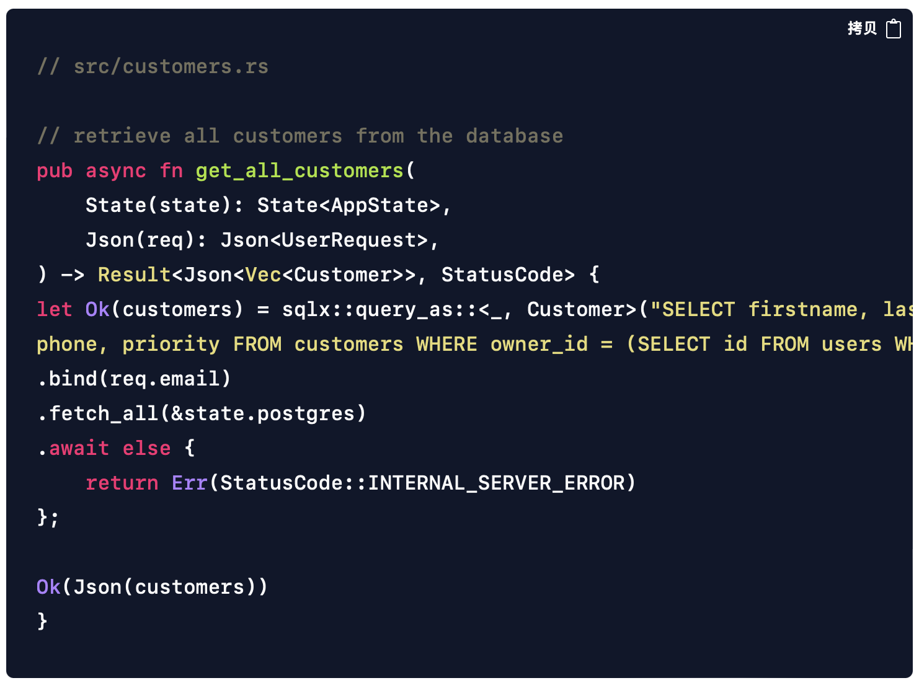Image resolution: width=919 pixels, height=683 pixels.
Task: Click the 'let' keyword
Action: (55, 309)
